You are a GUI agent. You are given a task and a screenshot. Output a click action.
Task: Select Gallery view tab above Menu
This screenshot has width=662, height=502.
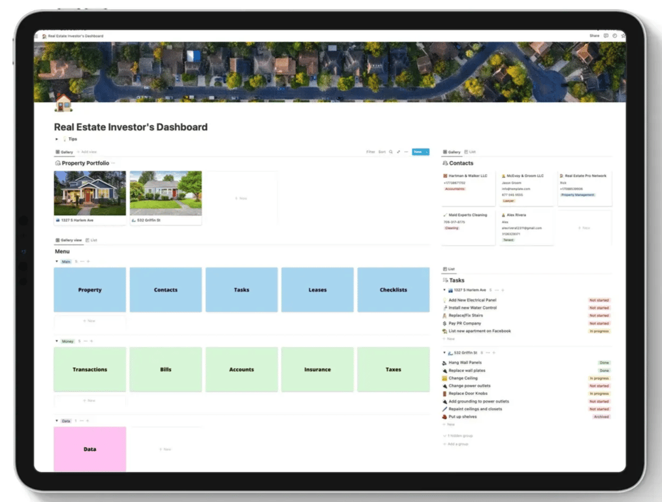[x=69, y=241]
